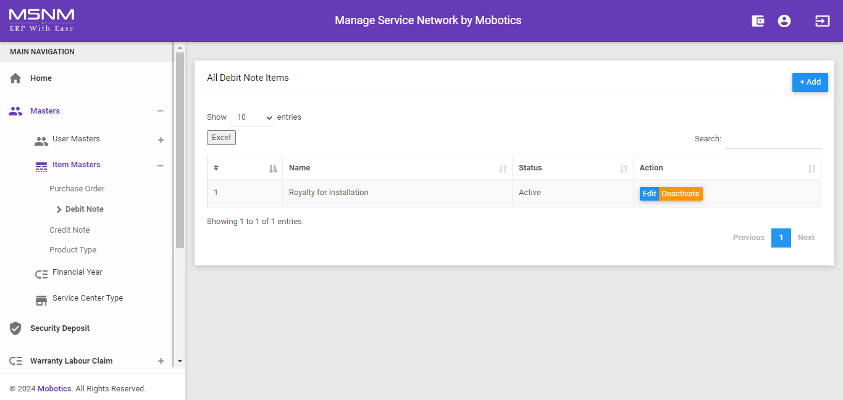Screen dimensions: 843x400
Task: Click the Financial Year icon
Action: [41, 274]
